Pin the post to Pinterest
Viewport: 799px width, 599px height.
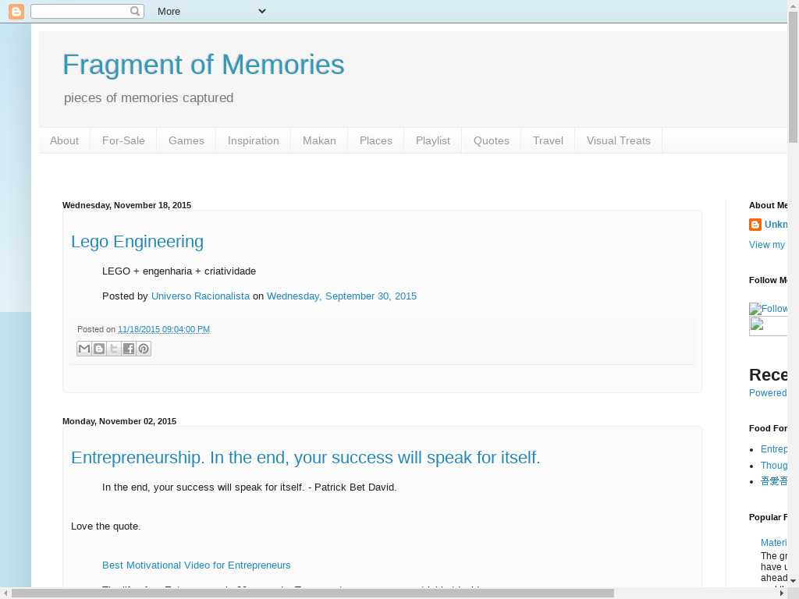[x=144, y=349]
